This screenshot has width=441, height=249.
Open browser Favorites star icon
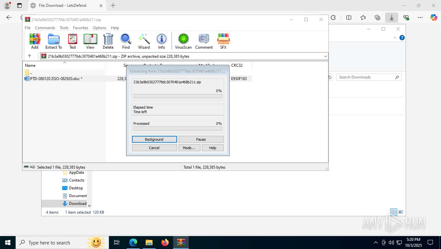coord(363,18)
